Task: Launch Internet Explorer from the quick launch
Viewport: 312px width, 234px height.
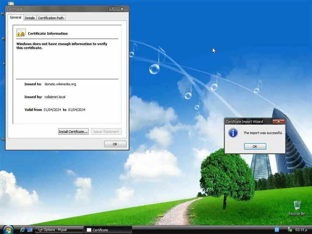Action: pos(22,230)
